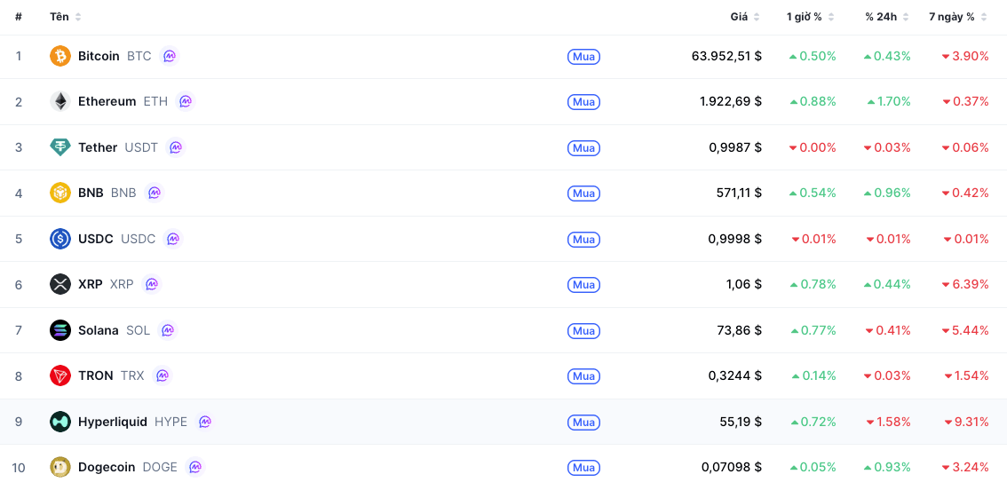Image resolution: width=1007 pixels, height=490 pixels.
Task: Click the Tether coin logo
Action: coord(60,147)
